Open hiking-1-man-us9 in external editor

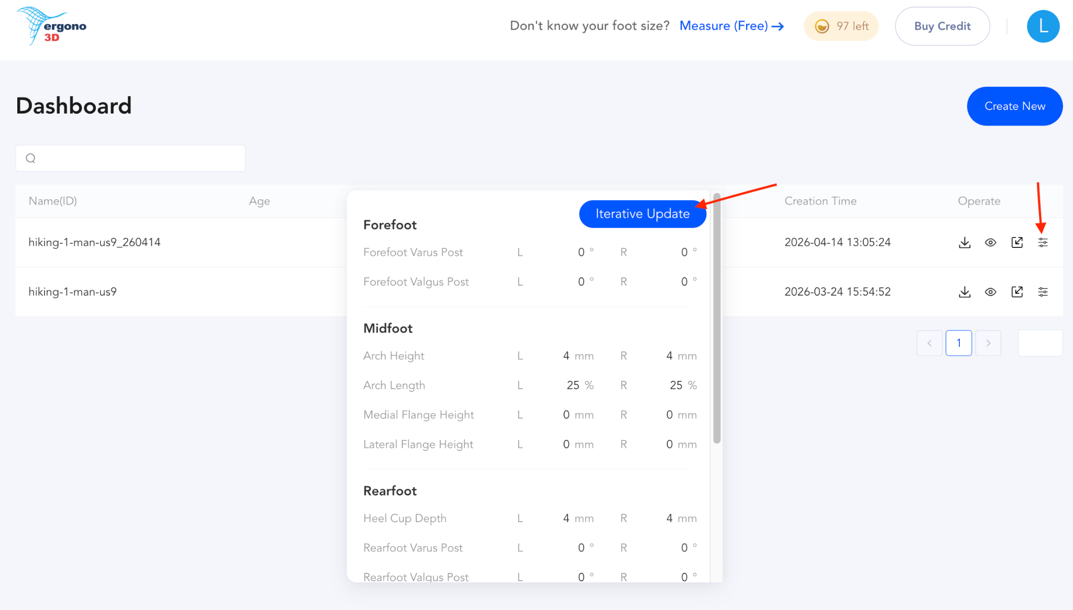[x=1016, y=291]
